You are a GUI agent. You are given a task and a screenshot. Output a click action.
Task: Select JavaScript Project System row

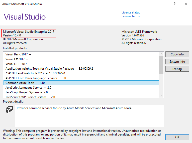[x=81, y=92]
